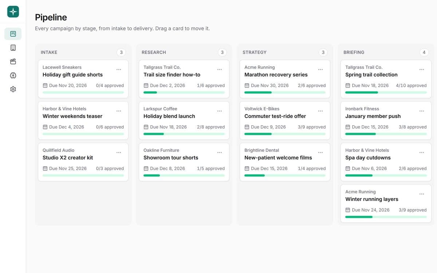Click "Brightline Dental" client name
Viewport: 437px width, 273px height.
pos(262,150)
